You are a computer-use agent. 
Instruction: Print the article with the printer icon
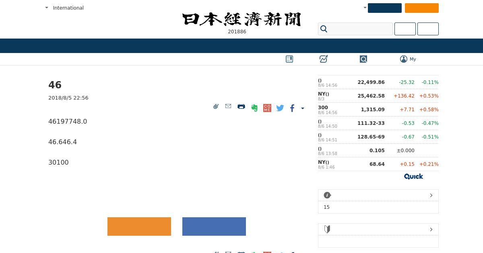[241, 106]
